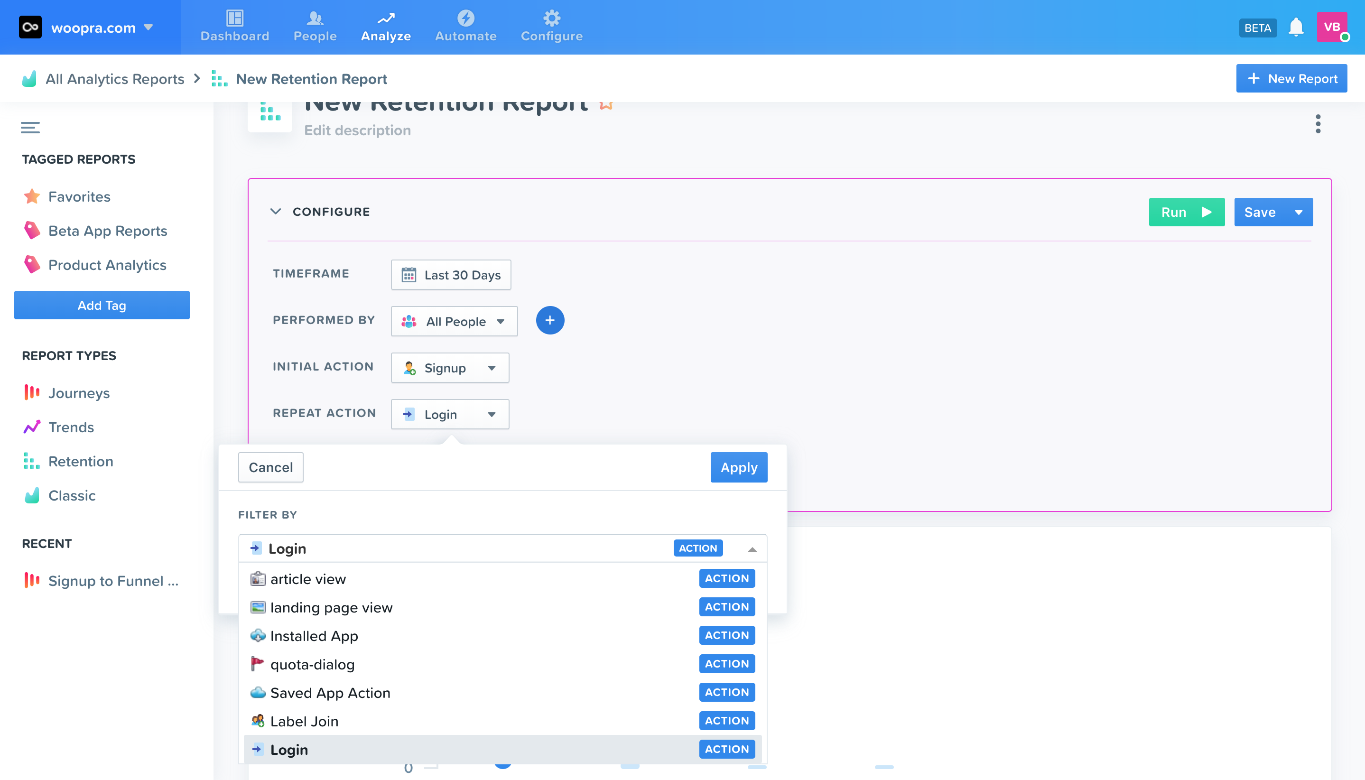Switch to the People tab
Screen dimensions: 1365x780
[x=315, y=26]
